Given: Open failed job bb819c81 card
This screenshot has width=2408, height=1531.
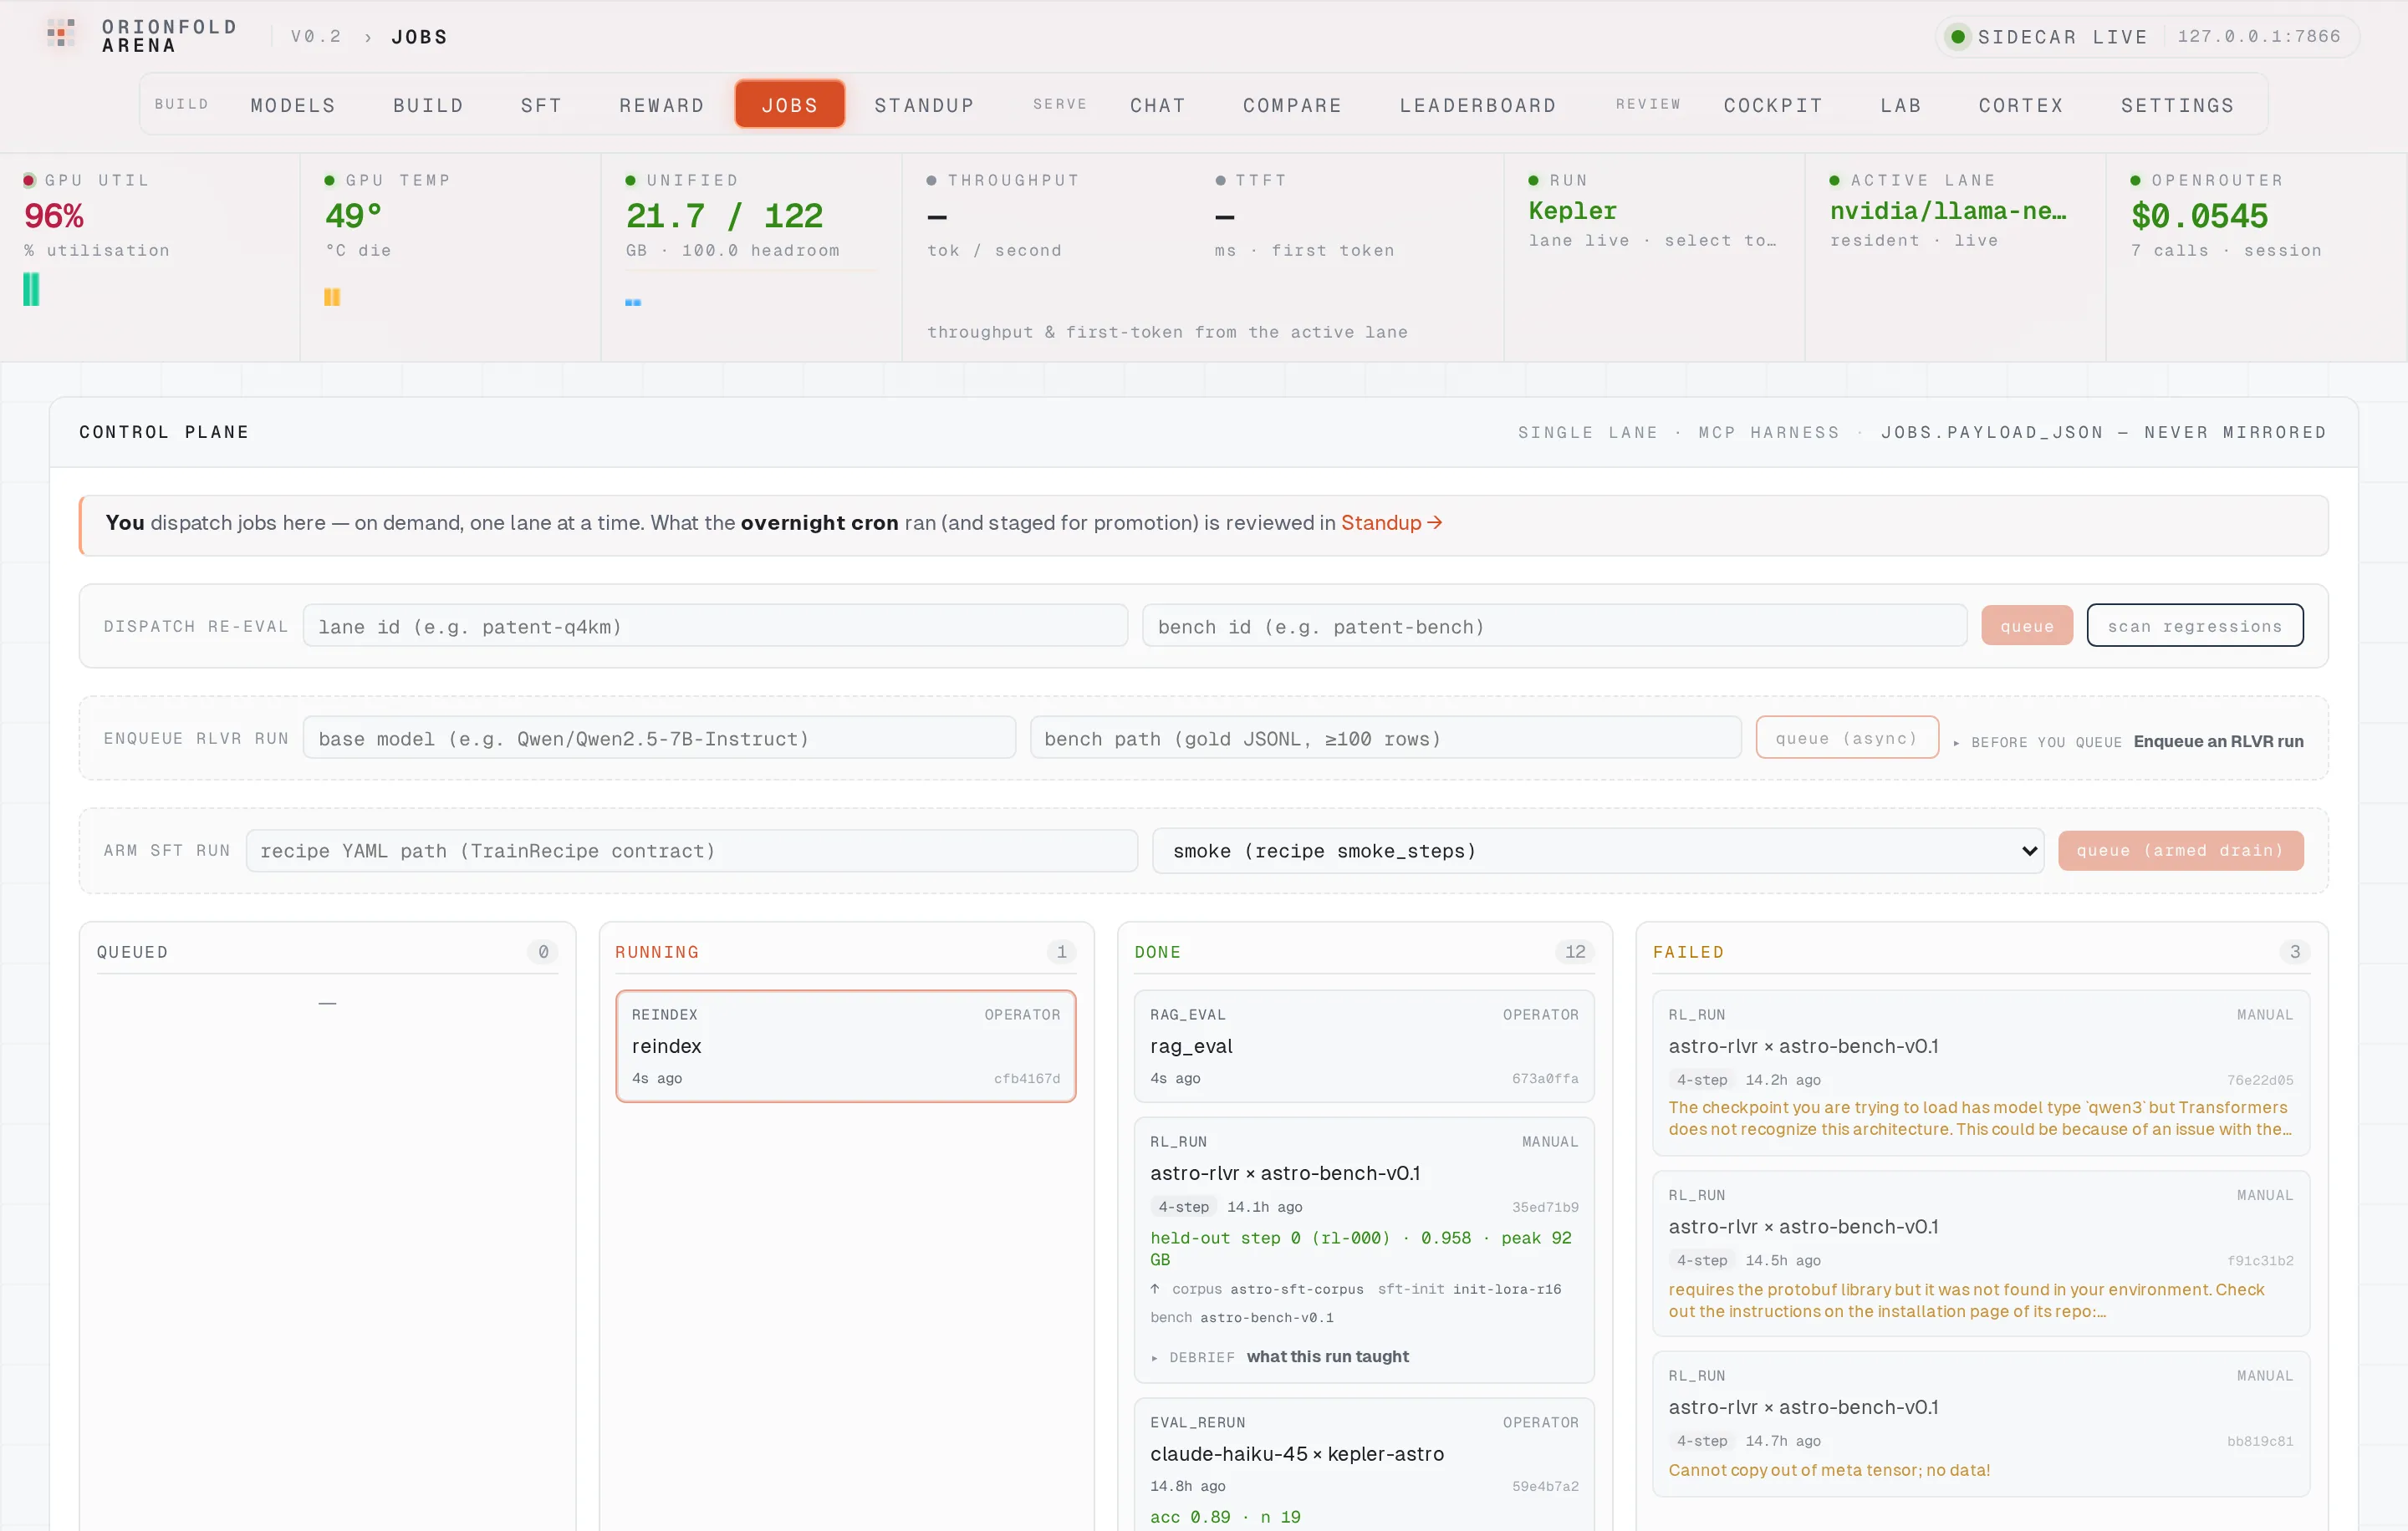Looking at the screenshot, I should click(1980, 1423).
